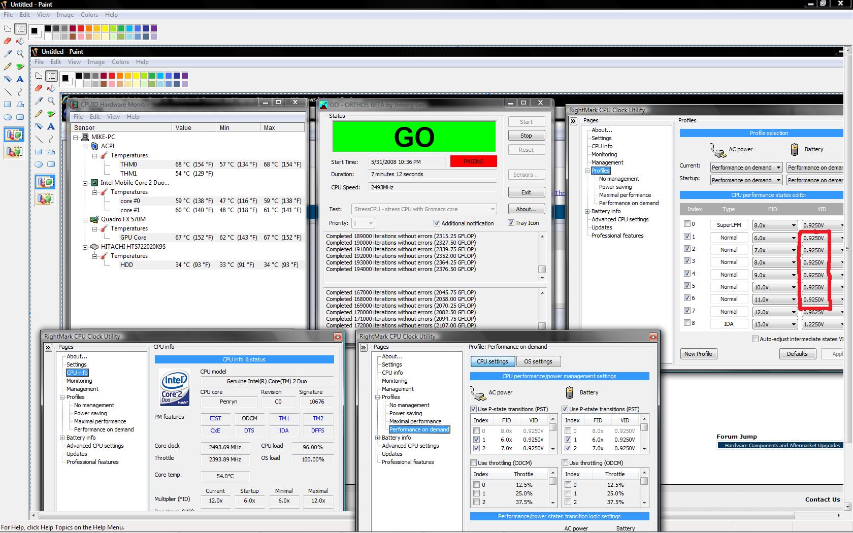This screenshot has width=853, height=533.
Task: Choose the Eraser tool in outer Paint toolbox
Action: [x=8, y=41]
